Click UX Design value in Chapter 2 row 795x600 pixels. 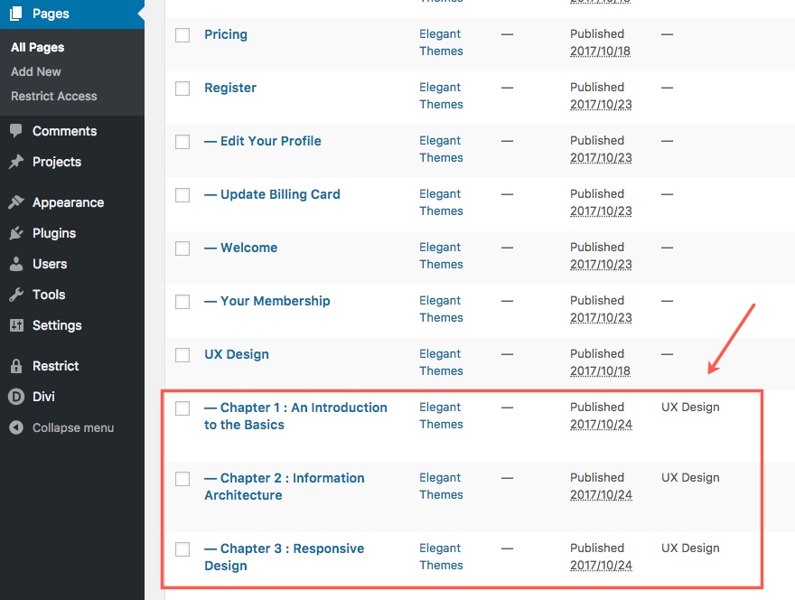(x=690, y=478)
